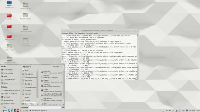
Task: Click the network signal tray icon
Action: pyautogui.click(x=177, y=111)
